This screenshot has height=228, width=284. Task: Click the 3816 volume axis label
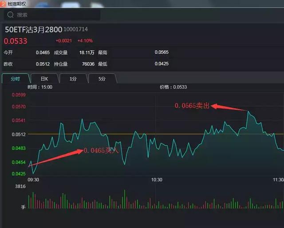[x=20, y=186]
